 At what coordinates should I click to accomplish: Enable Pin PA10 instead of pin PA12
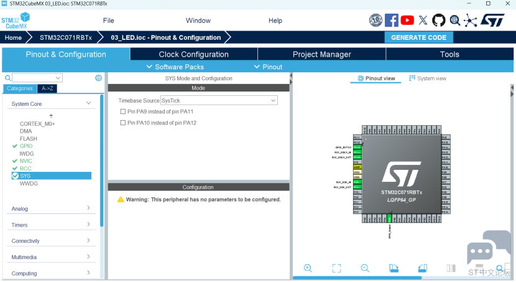122,123
